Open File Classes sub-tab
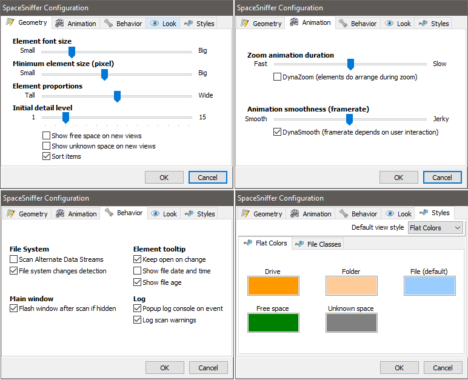This screenshot has height=380, width=468. (x=318, y=244)
